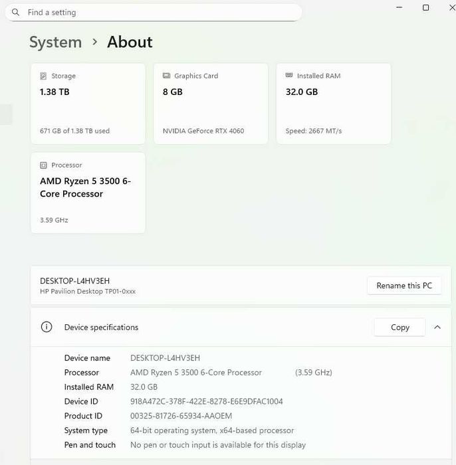
Task: Click the breadcrumb chevron separator
Action: tap(94, 42)
